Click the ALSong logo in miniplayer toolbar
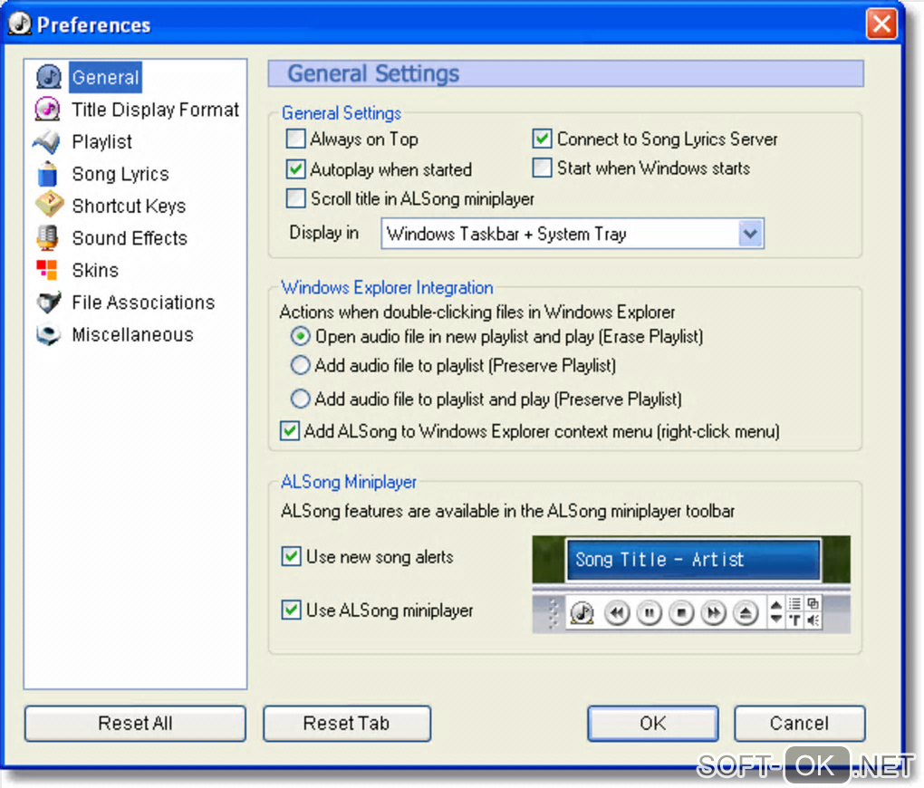Viewport: 924px width, 788px height. [x=582, y=612]
